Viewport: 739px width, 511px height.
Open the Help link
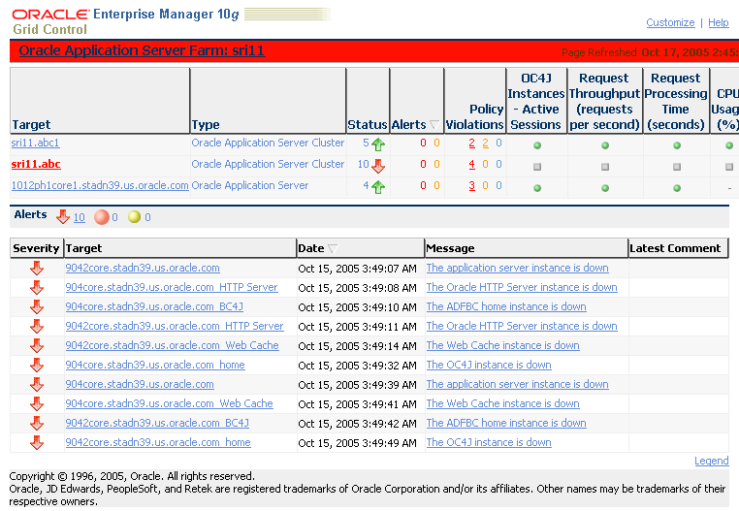718,22
